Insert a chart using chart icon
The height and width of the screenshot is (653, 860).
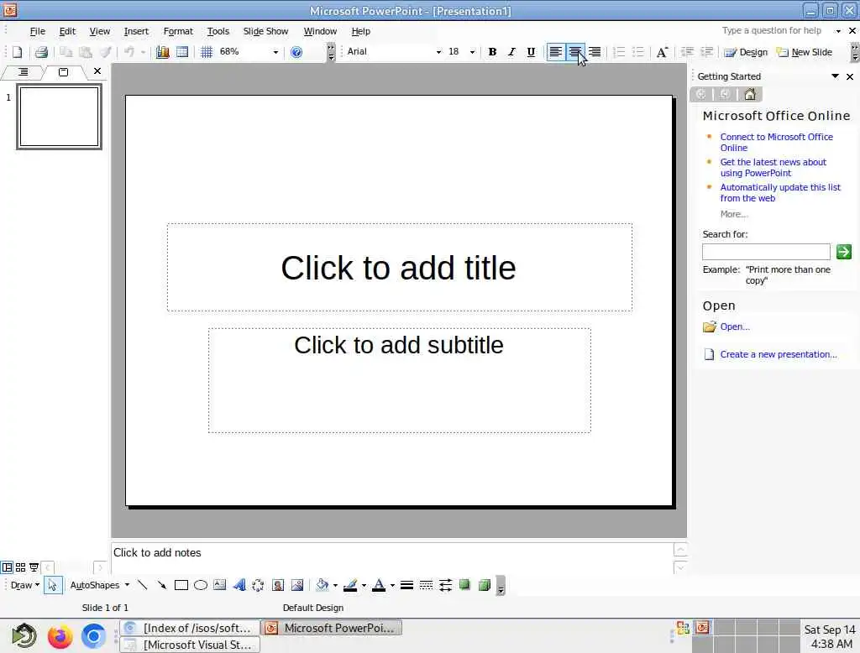[162, 52]
